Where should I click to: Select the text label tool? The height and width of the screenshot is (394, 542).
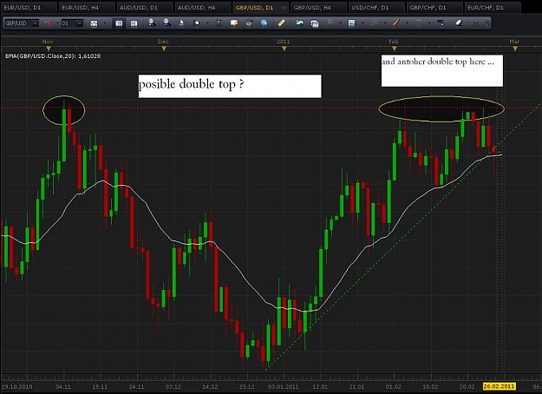click(x=441, y=23)
